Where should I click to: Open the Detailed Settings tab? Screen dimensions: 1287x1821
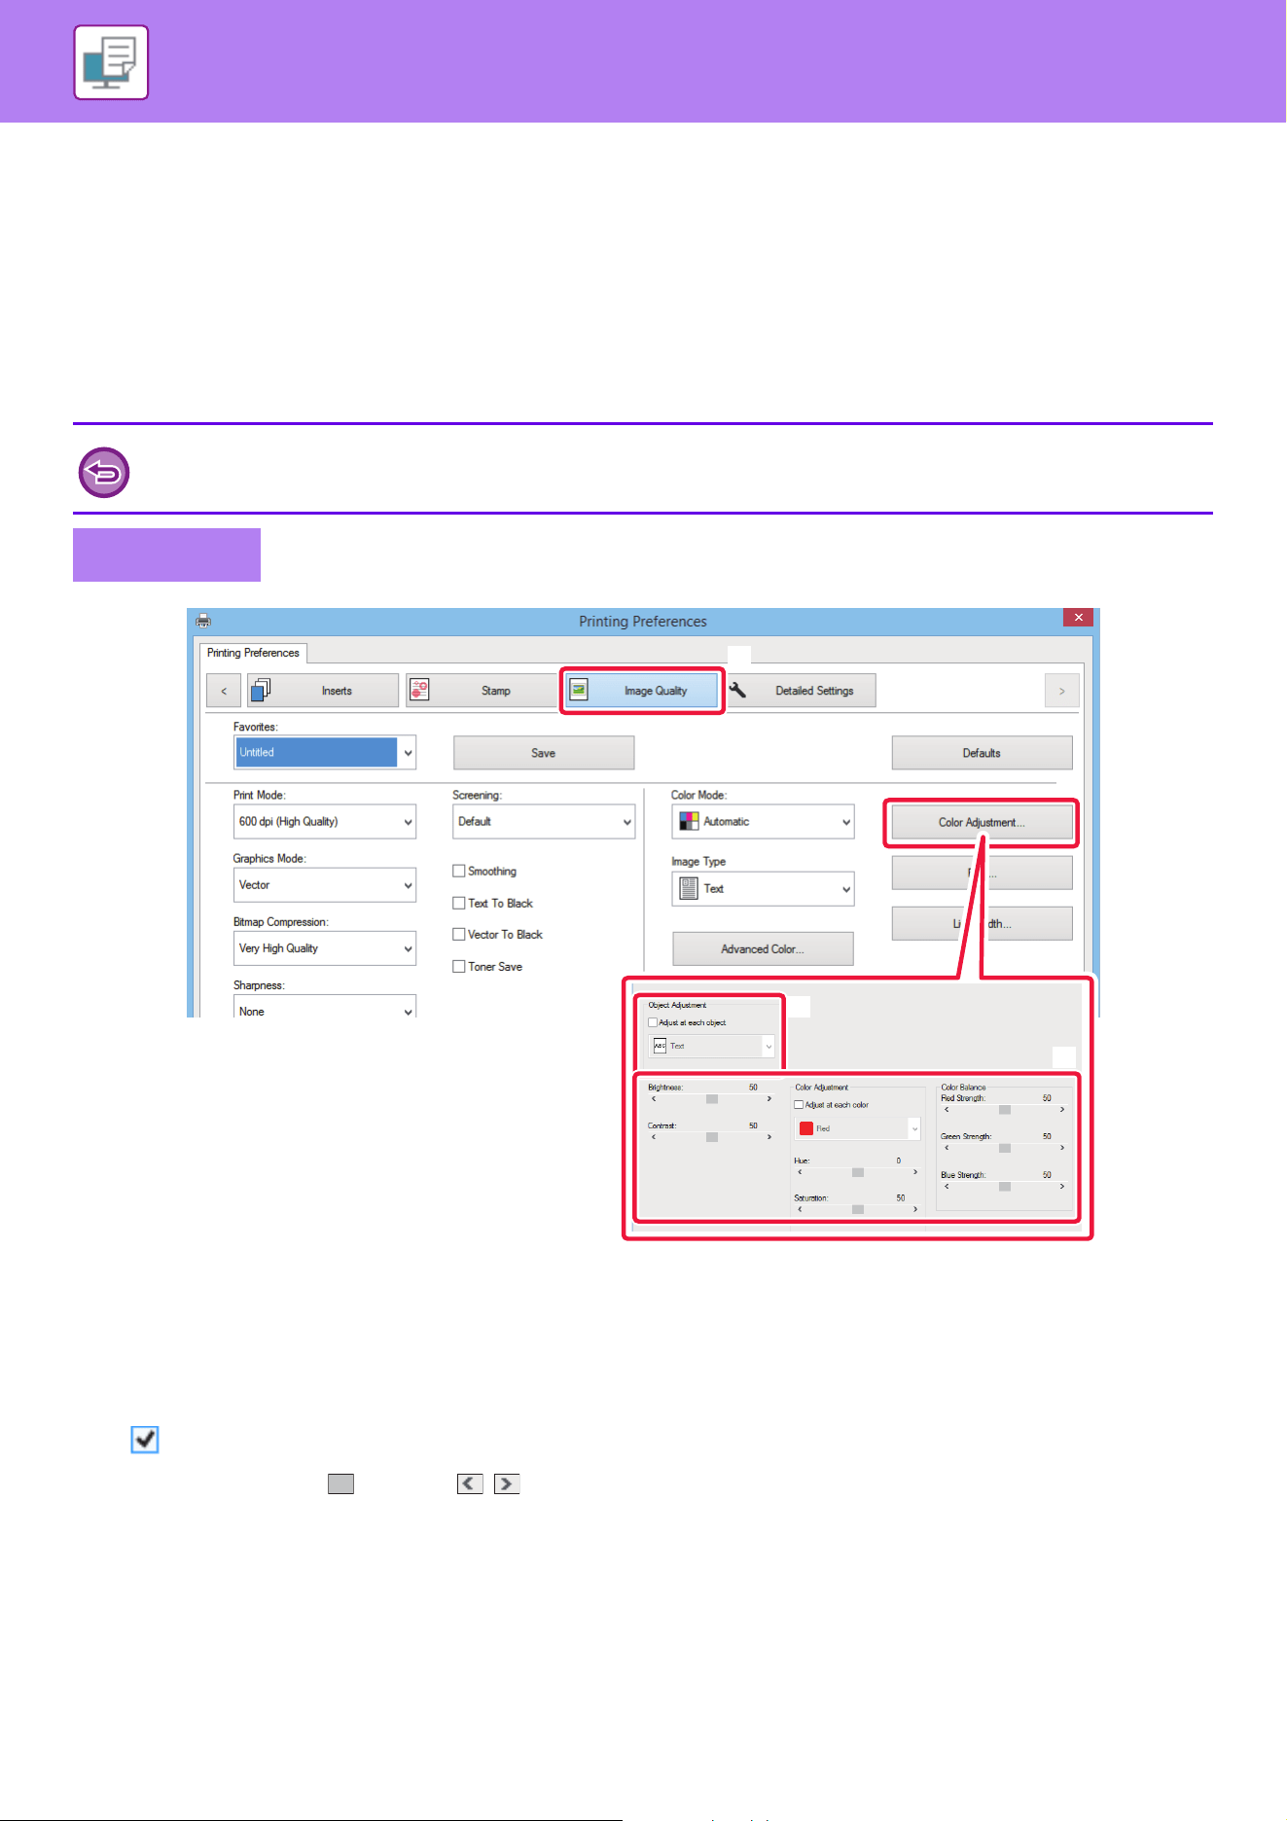(x=801, y=690)
